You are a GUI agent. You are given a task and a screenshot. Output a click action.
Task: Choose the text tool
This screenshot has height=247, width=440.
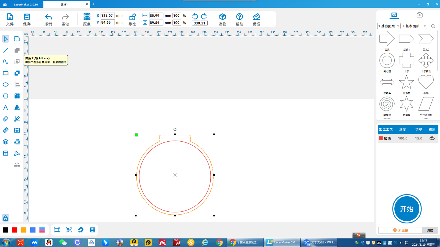point(5,108)
